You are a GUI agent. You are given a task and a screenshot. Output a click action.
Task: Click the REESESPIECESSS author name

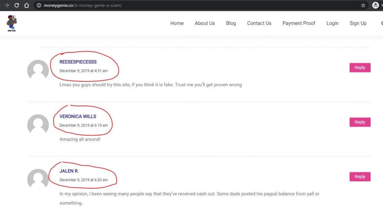(78, 62)
